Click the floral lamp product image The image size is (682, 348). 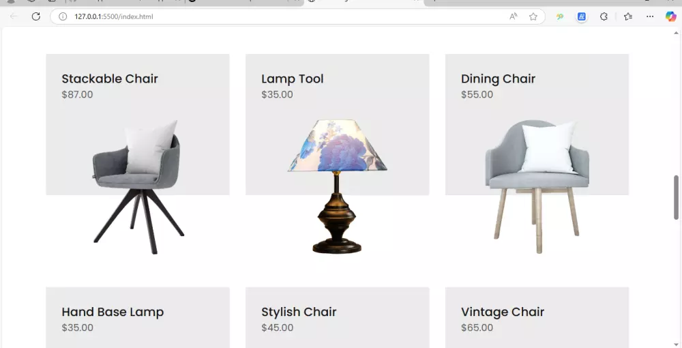pos(337,186)
